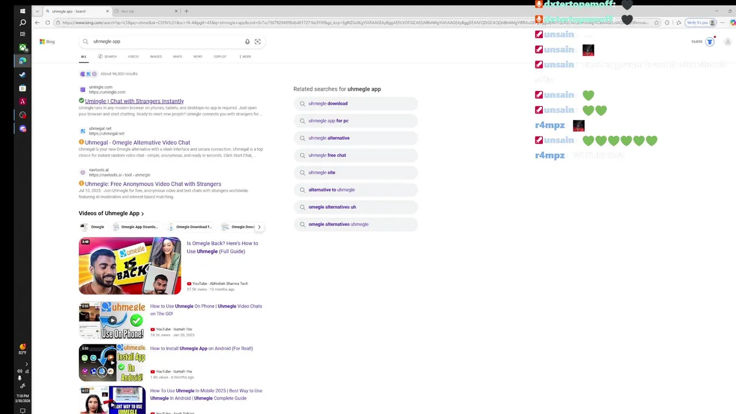736x414 pixels.
Task: Open 'How to Use Uhmegle On Phone' link
Action: click(206, 310)
